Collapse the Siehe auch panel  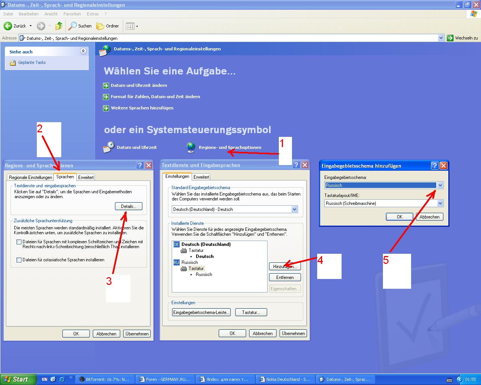point(83,51)
